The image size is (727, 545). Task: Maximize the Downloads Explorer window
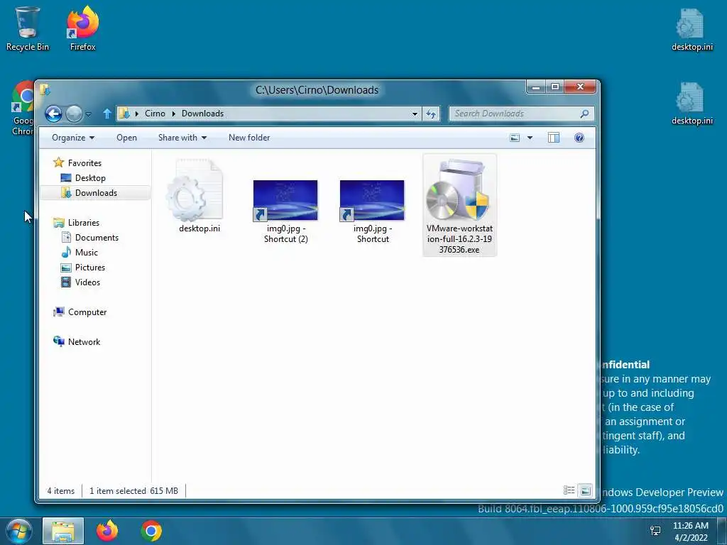555,87
